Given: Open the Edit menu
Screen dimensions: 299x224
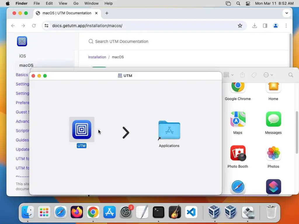Looking at the screenshot, I should click(x=49, y=3).
